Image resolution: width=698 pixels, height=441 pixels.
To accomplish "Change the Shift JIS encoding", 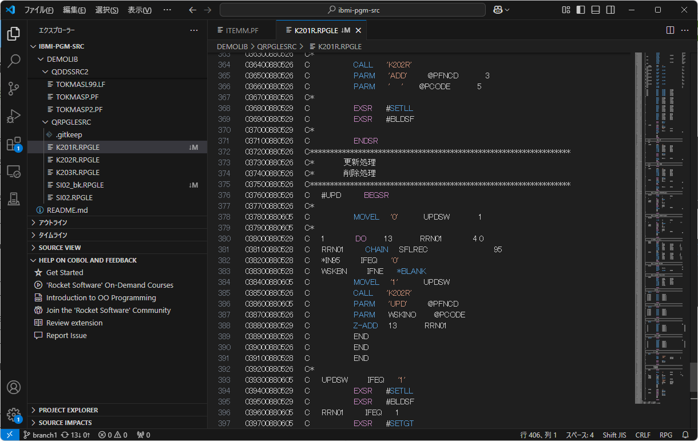I will click(614, 435).
